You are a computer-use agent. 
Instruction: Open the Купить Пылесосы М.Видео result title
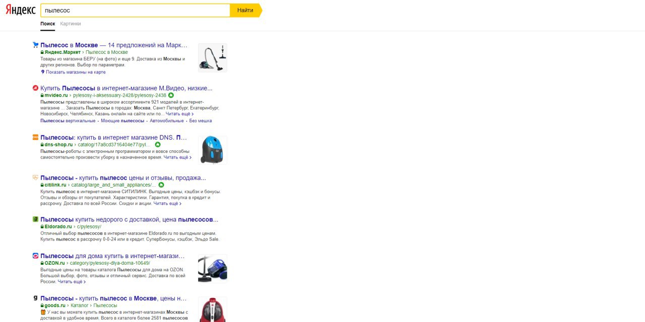[x=126, y=88]
